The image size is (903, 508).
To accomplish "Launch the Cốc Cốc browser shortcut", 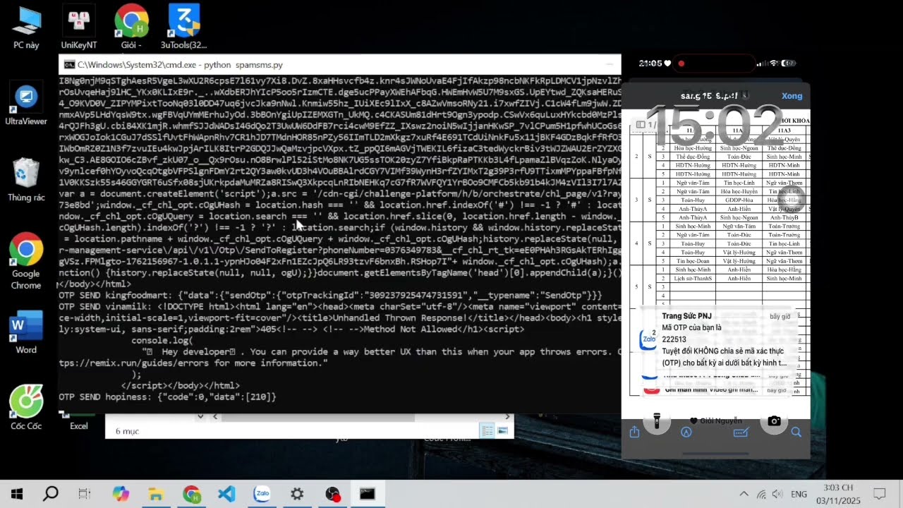I will tap(26, 408).
